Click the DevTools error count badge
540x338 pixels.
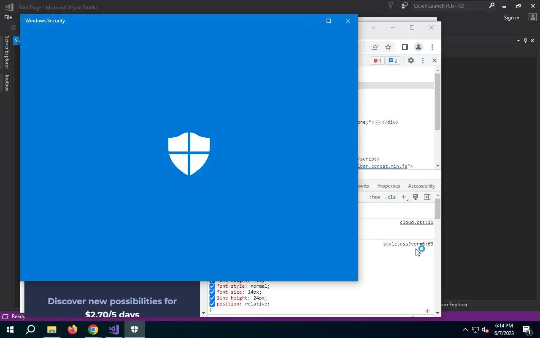tap(377, 60)
